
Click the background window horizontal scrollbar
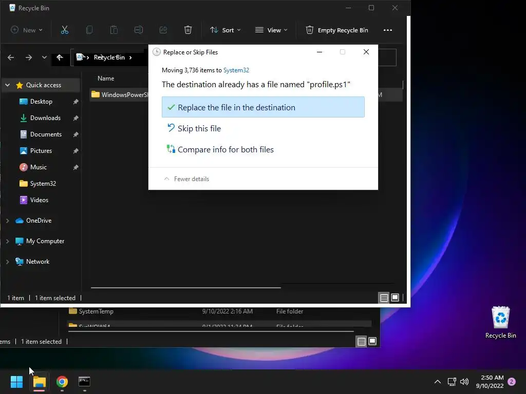pos(211,331)
